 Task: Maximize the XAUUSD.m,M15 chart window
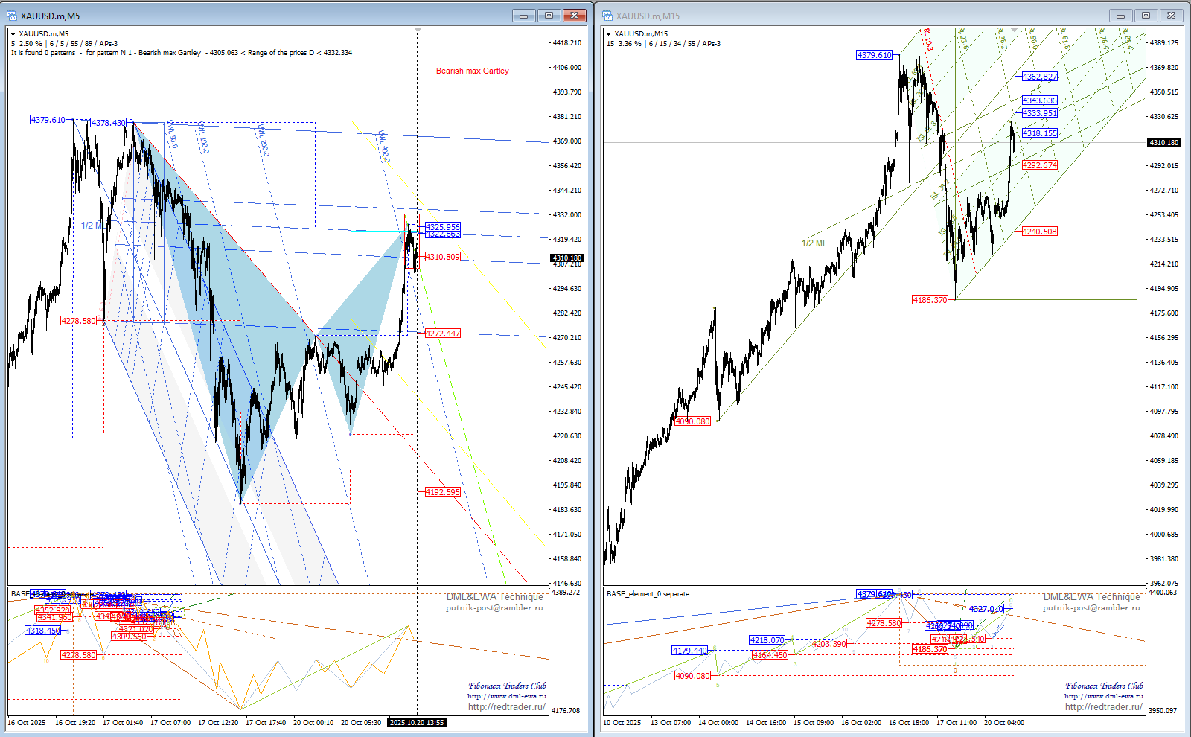tap(1146, 16)
